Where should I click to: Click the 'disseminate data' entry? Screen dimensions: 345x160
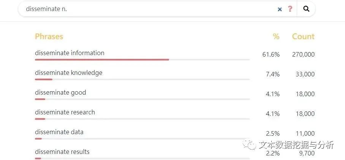pyautogui.click(x=59, y=132)
